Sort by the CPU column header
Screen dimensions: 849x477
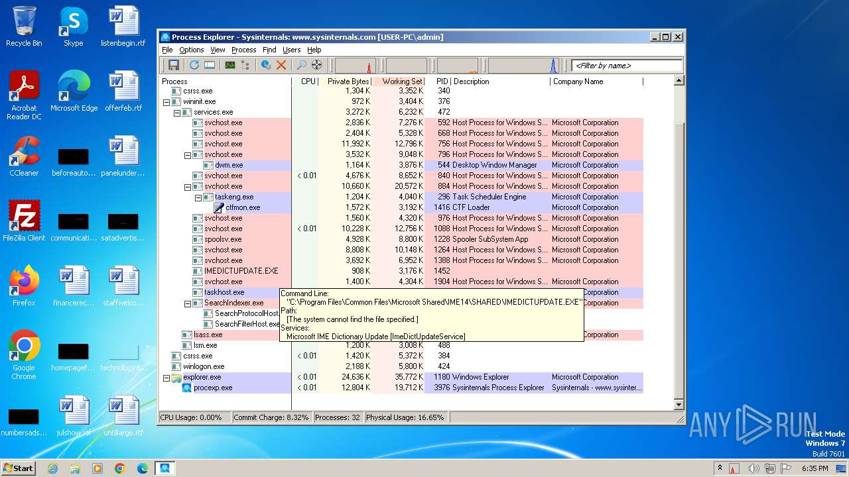305,81
